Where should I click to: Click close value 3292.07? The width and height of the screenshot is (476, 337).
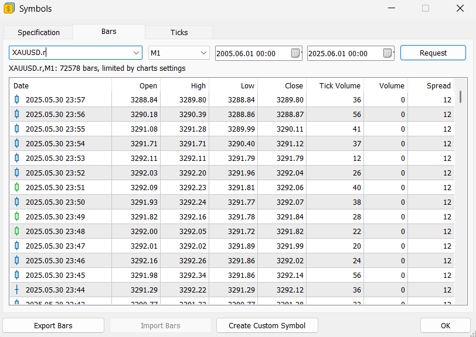tap(290, 202)
